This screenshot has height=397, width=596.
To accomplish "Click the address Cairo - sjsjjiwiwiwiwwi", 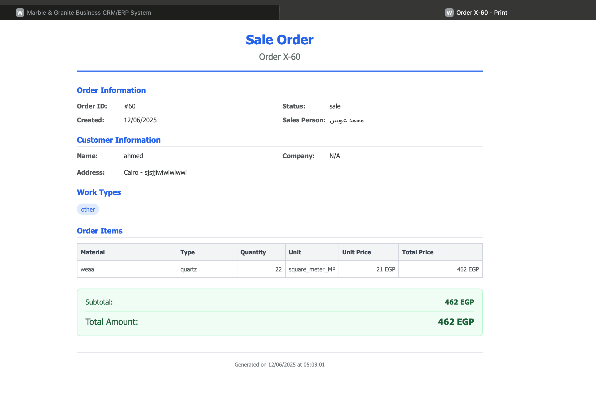I will 155,173.
